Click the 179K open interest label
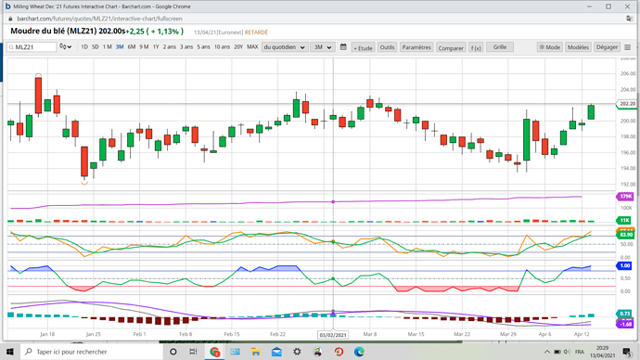This screenshot has height=360, width=640. tap(625, 197)
